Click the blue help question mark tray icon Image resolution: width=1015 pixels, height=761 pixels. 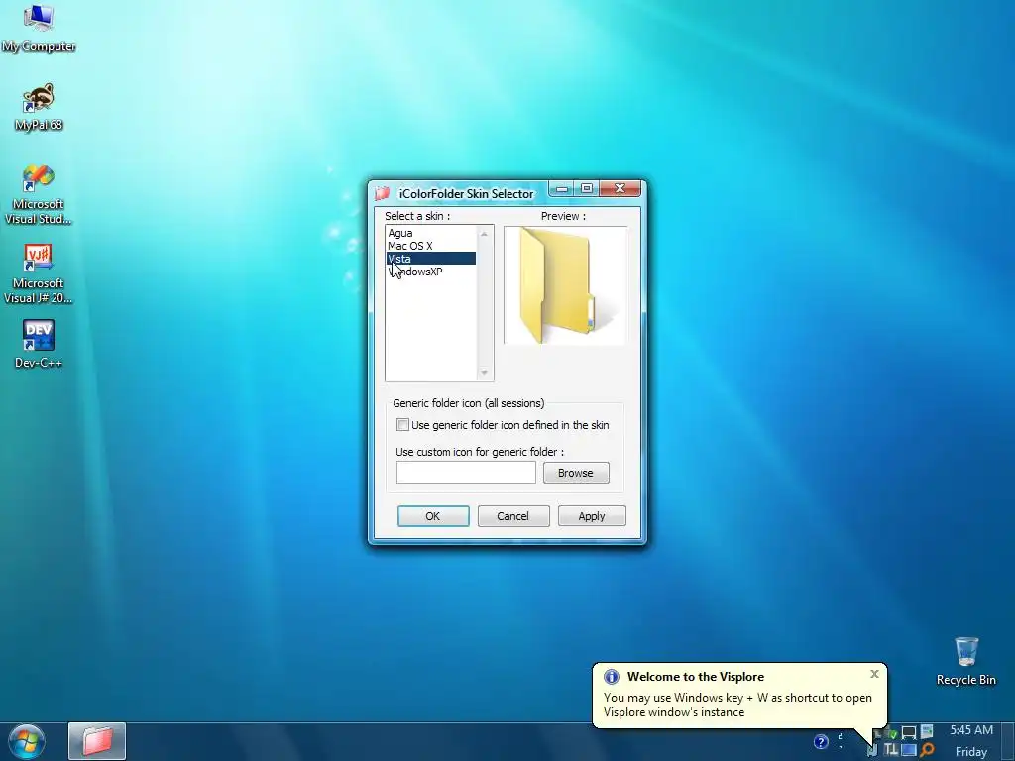tap(821, 741)
